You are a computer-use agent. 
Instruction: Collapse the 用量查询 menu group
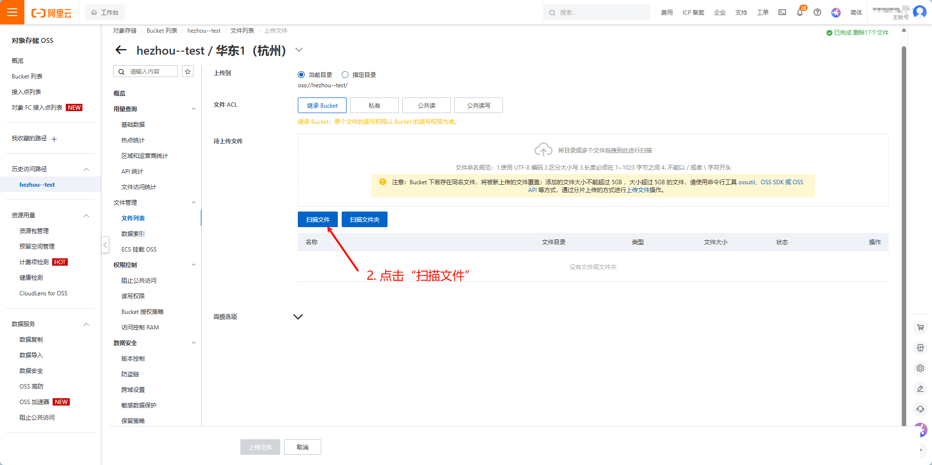(x=194, y=109)
